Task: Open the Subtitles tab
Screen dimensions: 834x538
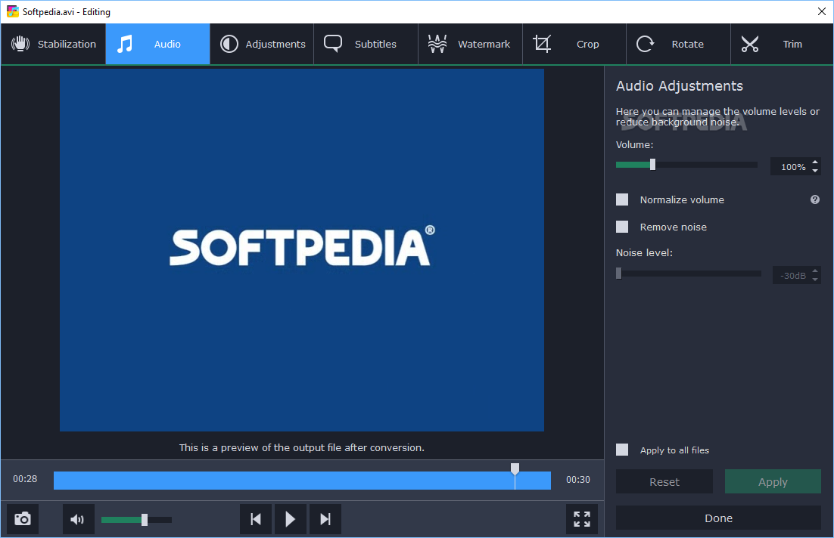Action: click(366, 44)
